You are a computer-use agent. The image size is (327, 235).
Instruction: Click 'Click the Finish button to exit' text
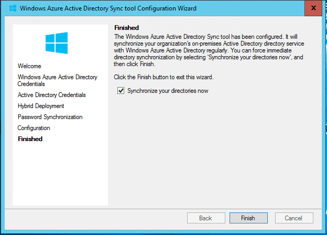coord(163,77)
